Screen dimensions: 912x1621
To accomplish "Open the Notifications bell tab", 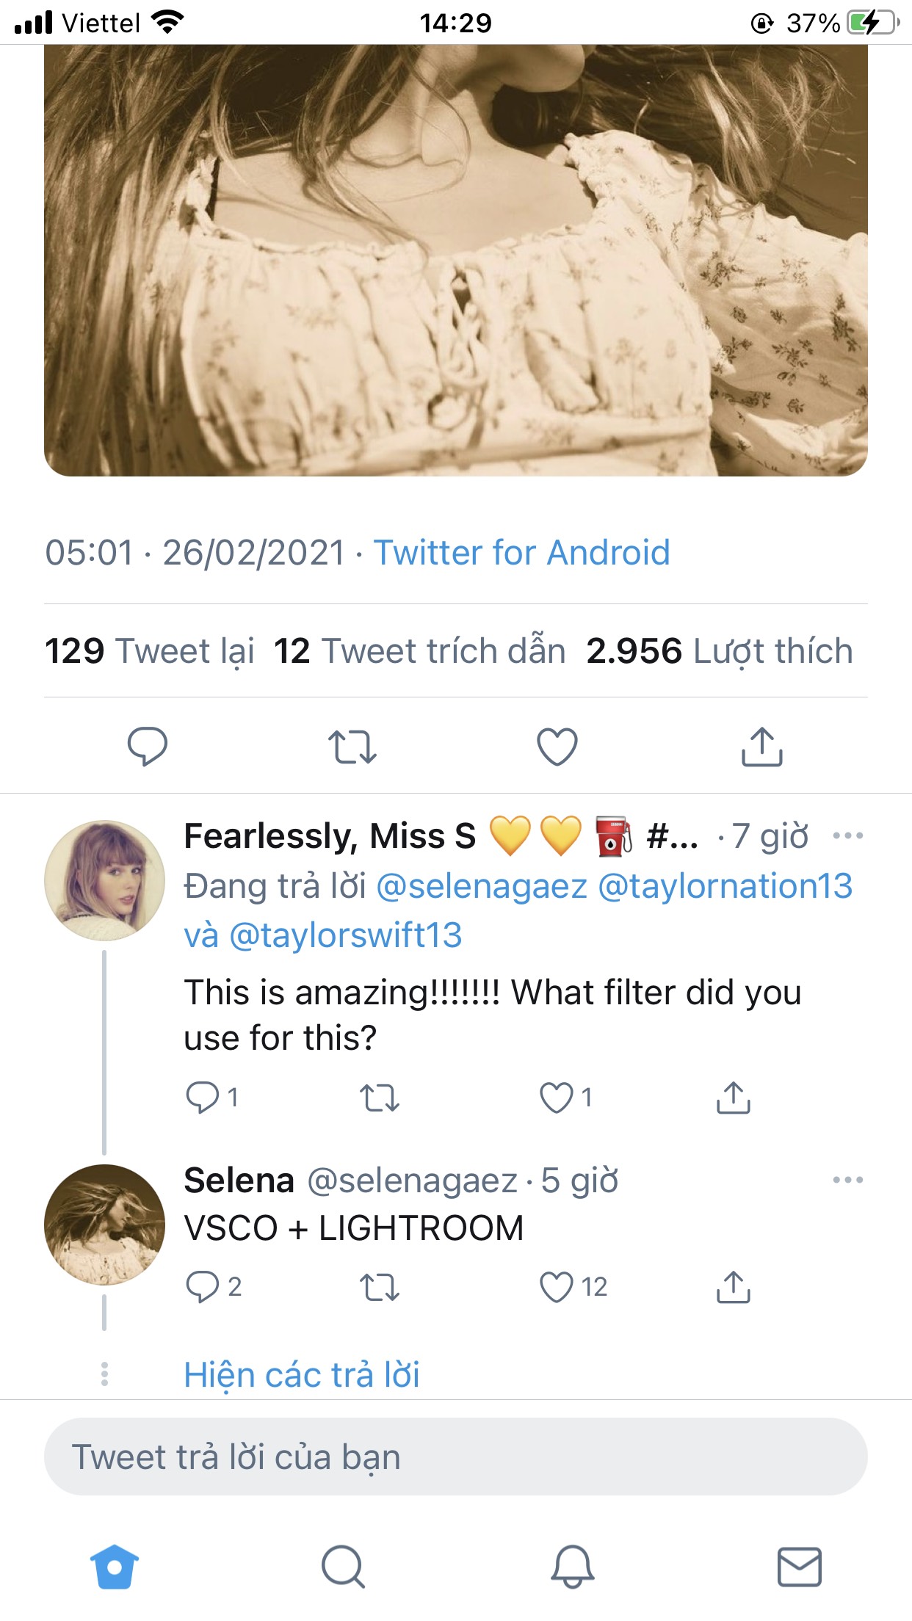I will pos(572,1567).
